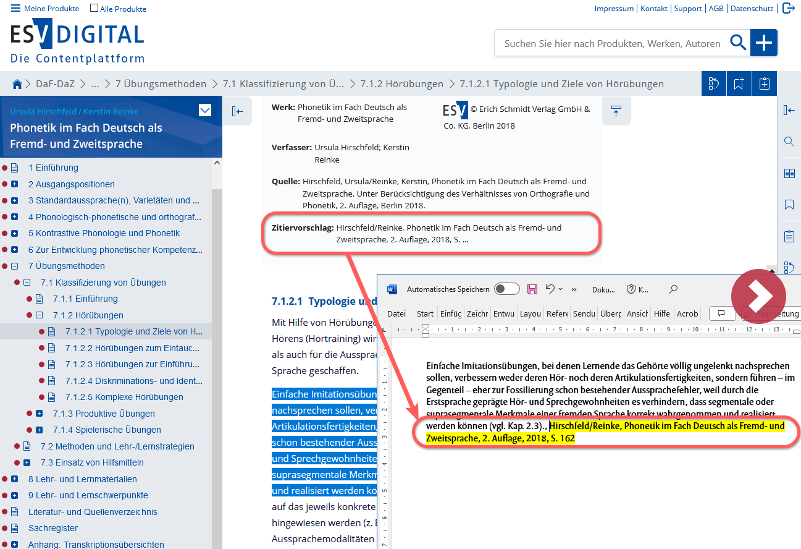Expand the 5 Kontrastive Phonologie und Phonetik node
The width and height of the screenshot is (801, 549).
pyautogui.click(x=15, y=233)
